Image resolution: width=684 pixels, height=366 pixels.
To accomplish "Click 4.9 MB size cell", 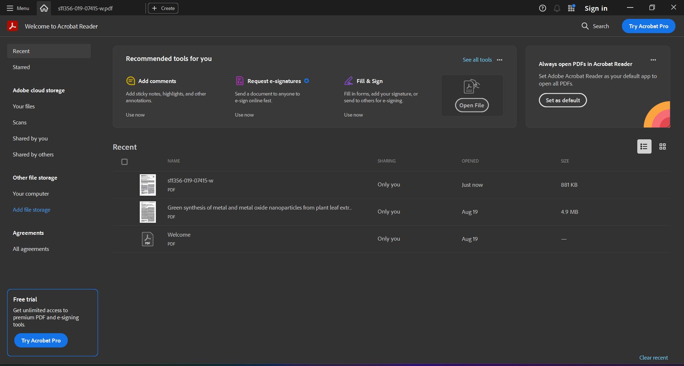I will pos(570,212).
